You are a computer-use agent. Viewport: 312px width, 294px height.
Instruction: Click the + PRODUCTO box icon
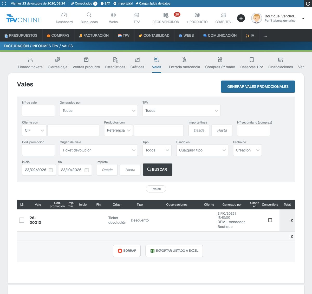(197, 15)
